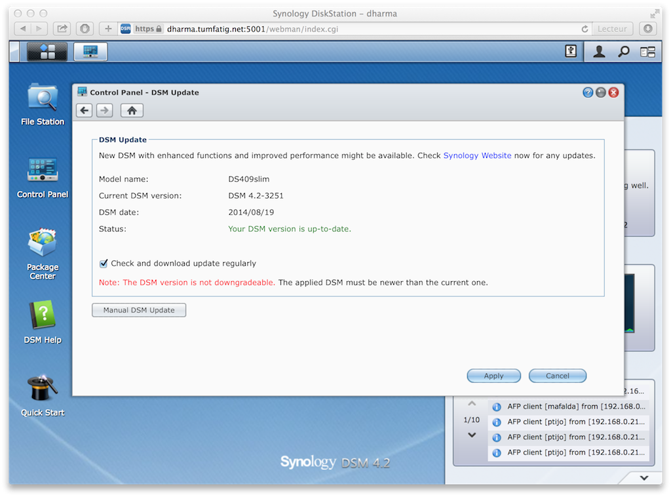
Task: Reload the page with the refresh icon
Action: coord(585,29)
